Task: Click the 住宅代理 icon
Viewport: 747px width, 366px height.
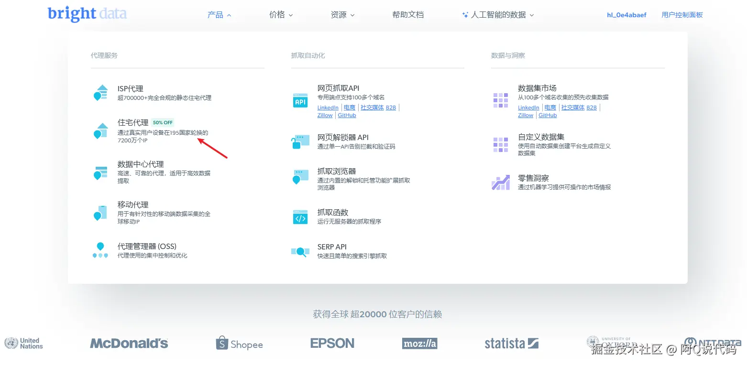Action: tap(100, 131)
